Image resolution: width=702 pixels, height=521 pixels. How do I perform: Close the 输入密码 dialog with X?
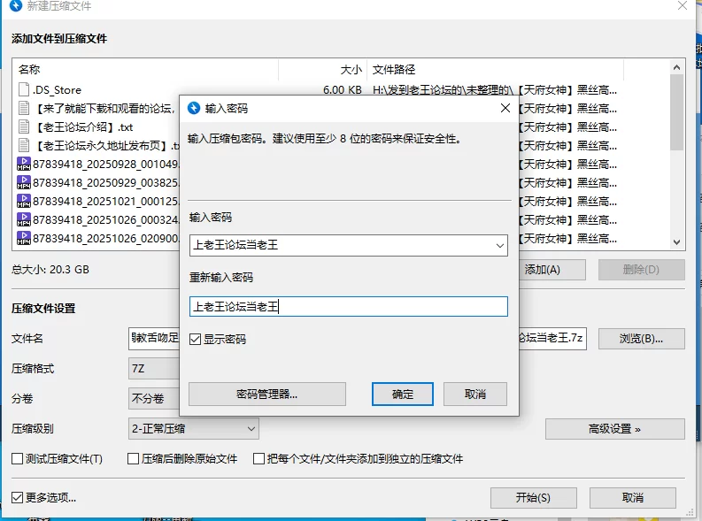505,108
